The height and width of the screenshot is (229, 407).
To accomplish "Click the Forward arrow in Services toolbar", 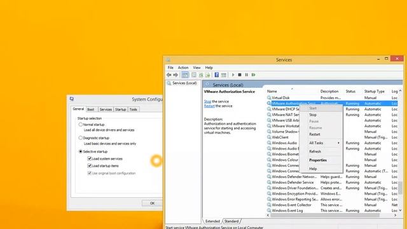I will (x=176, y=75).
